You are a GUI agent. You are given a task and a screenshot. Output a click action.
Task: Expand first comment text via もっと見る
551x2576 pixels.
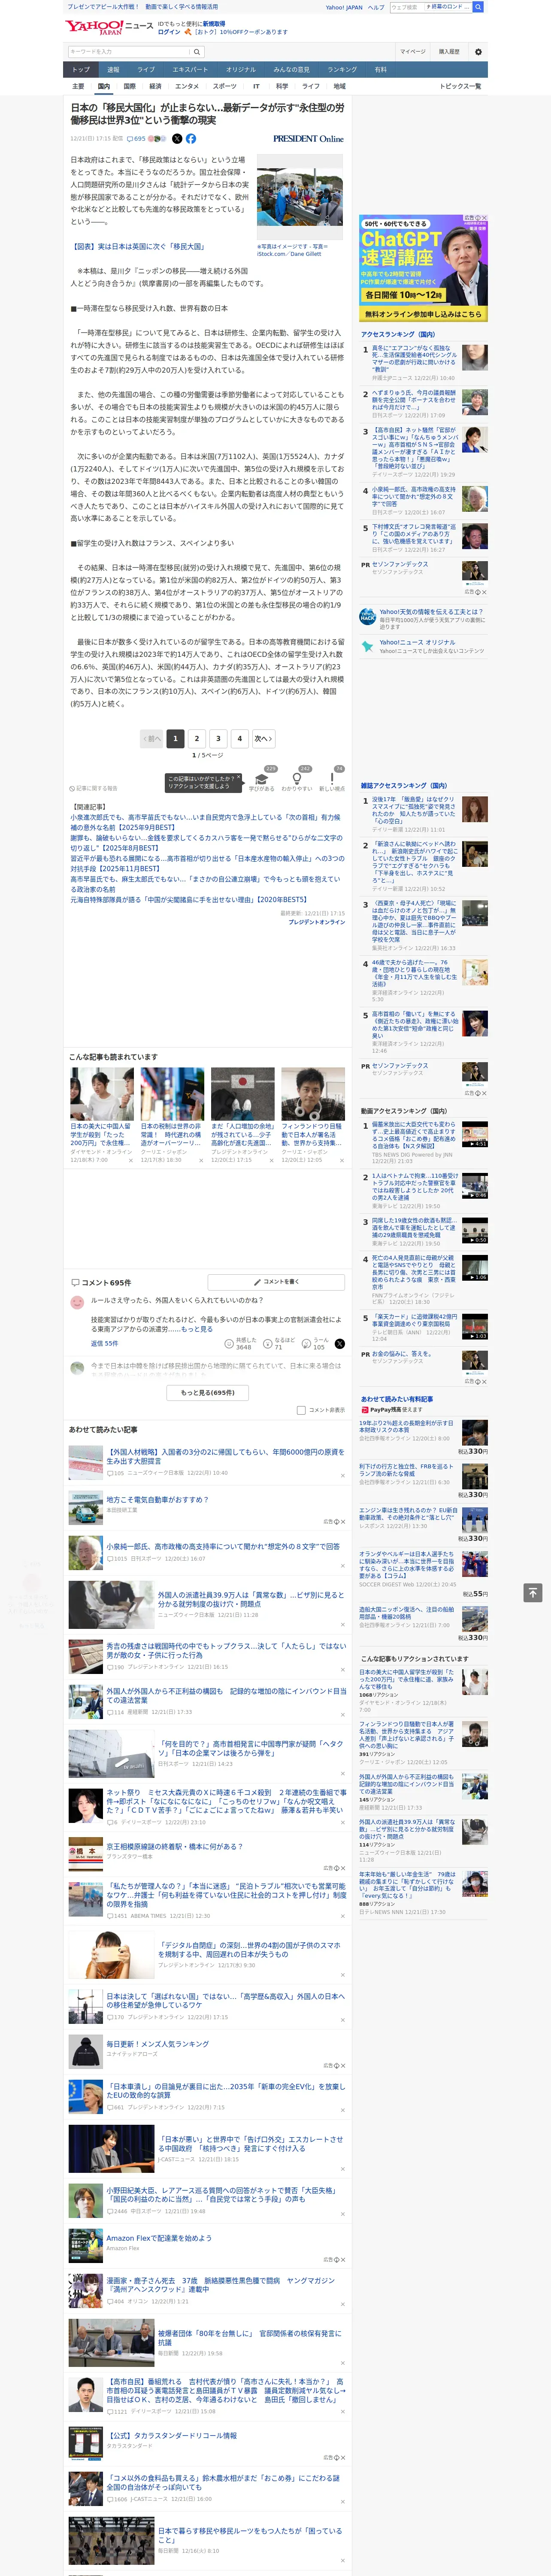197,1329
